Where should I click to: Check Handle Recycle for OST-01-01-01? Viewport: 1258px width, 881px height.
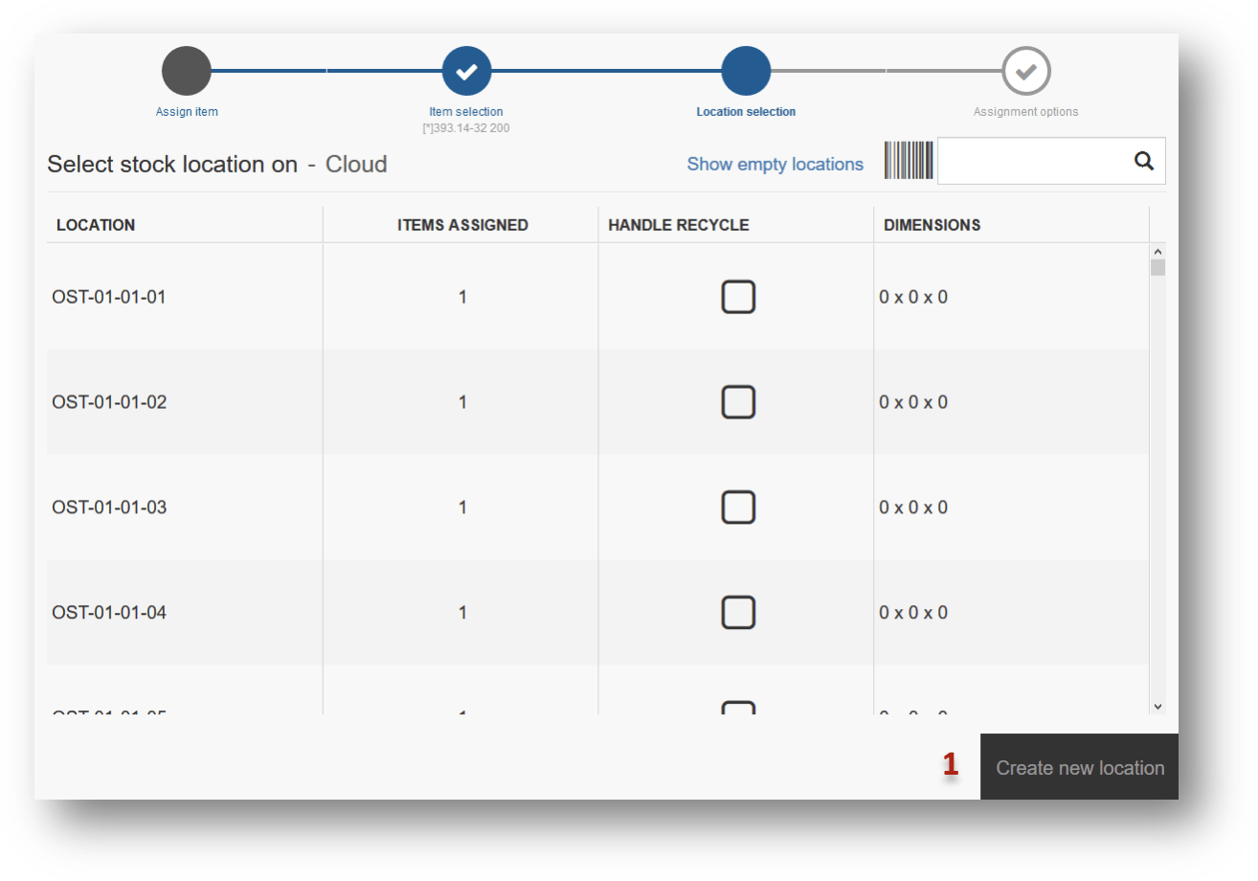coord(738,298)
